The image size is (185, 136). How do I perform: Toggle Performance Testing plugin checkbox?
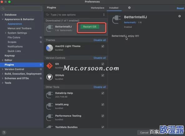pyautogui.click(x=103, y=116)
